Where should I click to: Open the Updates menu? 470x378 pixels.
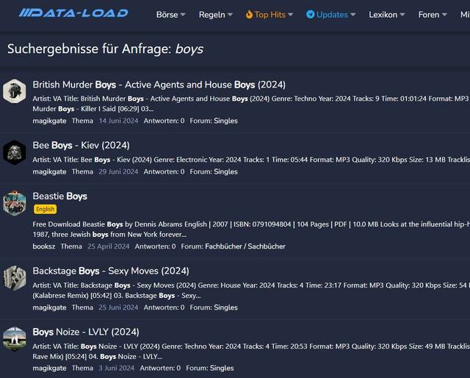(331, 15)
